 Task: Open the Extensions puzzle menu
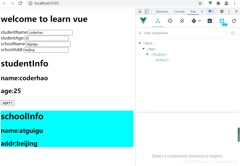pos(218,3)
